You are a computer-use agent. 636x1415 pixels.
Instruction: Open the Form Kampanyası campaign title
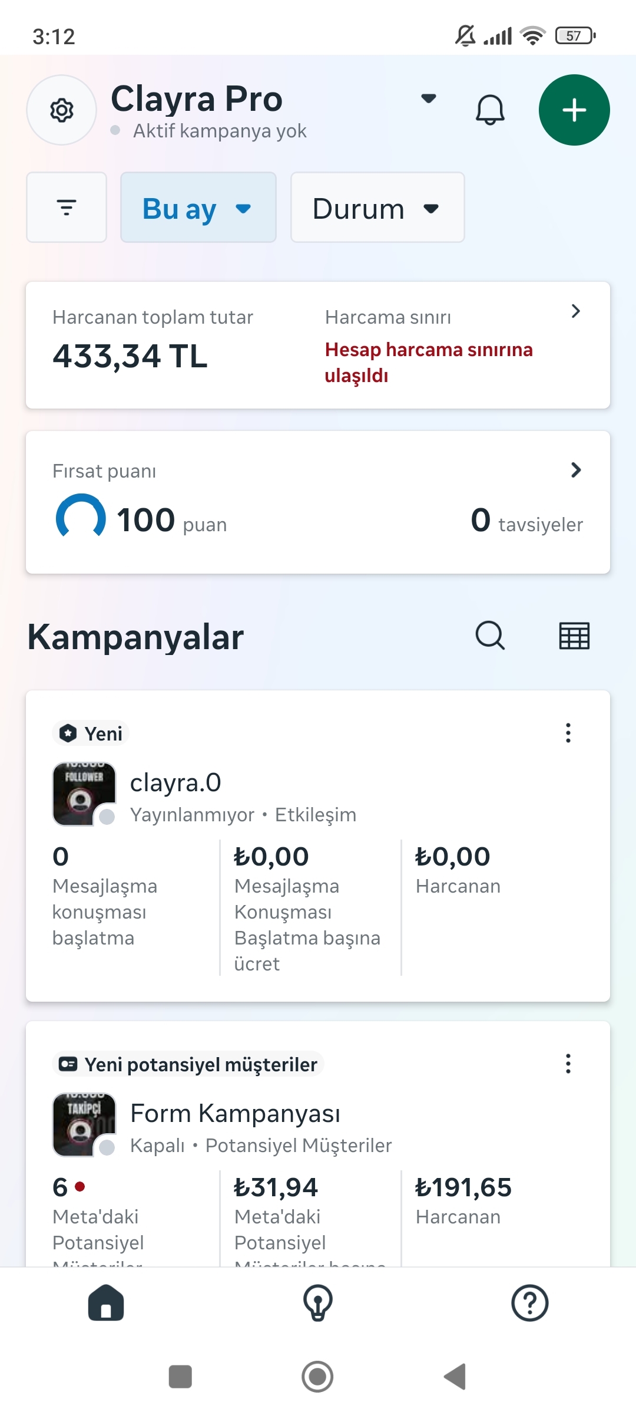pyautogui.click(x=236, y=1113)
